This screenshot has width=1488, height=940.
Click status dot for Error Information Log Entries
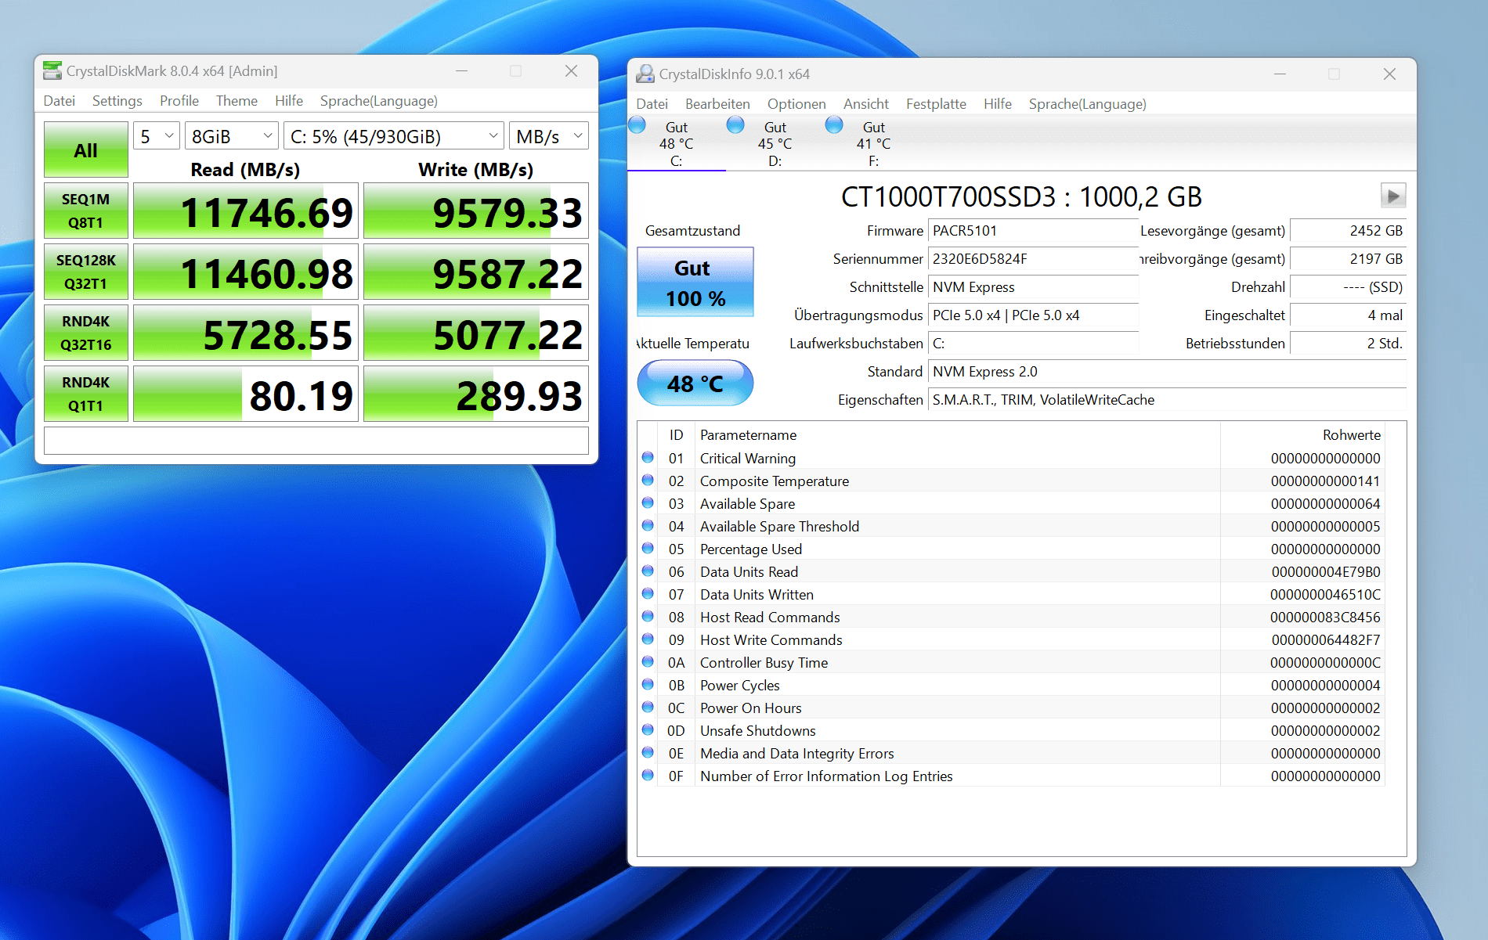coord(648,775)
